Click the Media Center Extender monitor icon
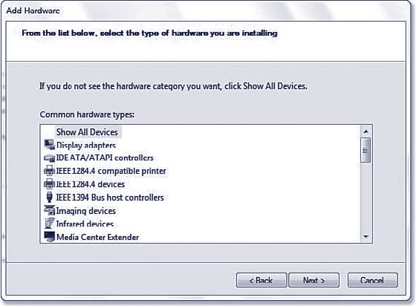 tap(49, 236)
